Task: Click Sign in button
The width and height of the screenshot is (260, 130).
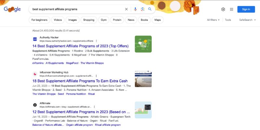Action: (246, 9)
